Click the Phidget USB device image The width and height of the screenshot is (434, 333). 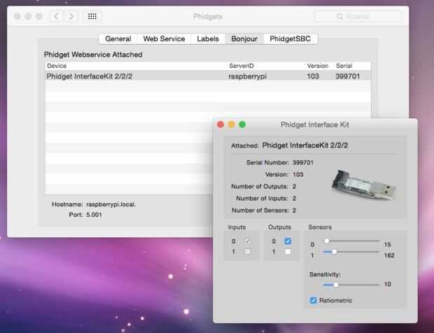pos(364,185)
